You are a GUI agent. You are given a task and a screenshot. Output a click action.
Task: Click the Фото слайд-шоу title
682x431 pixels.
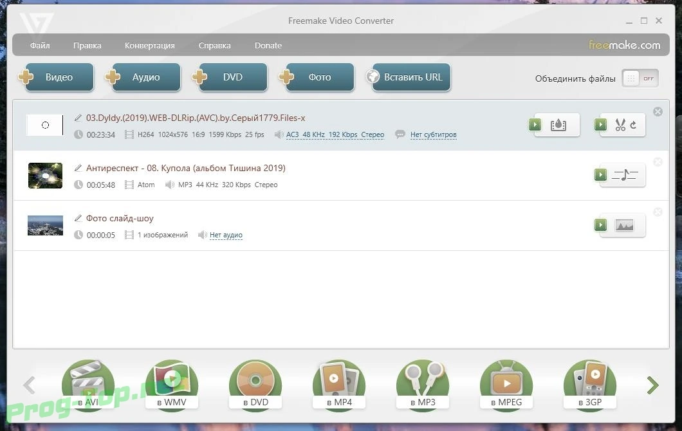click(120, 218)
